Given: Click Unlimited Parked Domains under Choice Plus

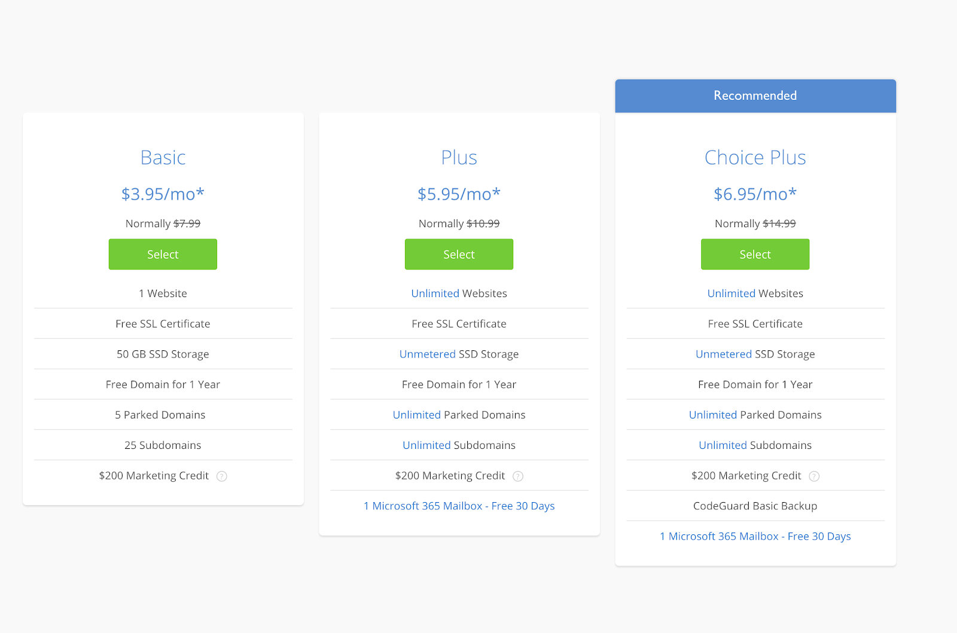Looking at the screenshot, I should click(x=712, y=414).
